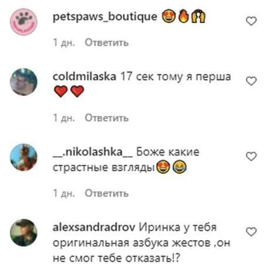
Task: Click the 1 дн. timestamp under petspaws_boutique
Action: pos(64,42)
